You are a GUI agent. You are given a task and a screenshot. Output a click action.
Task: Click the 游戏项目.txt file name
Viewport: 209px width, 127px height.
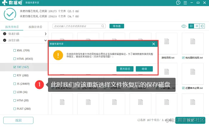coord(168,58)
